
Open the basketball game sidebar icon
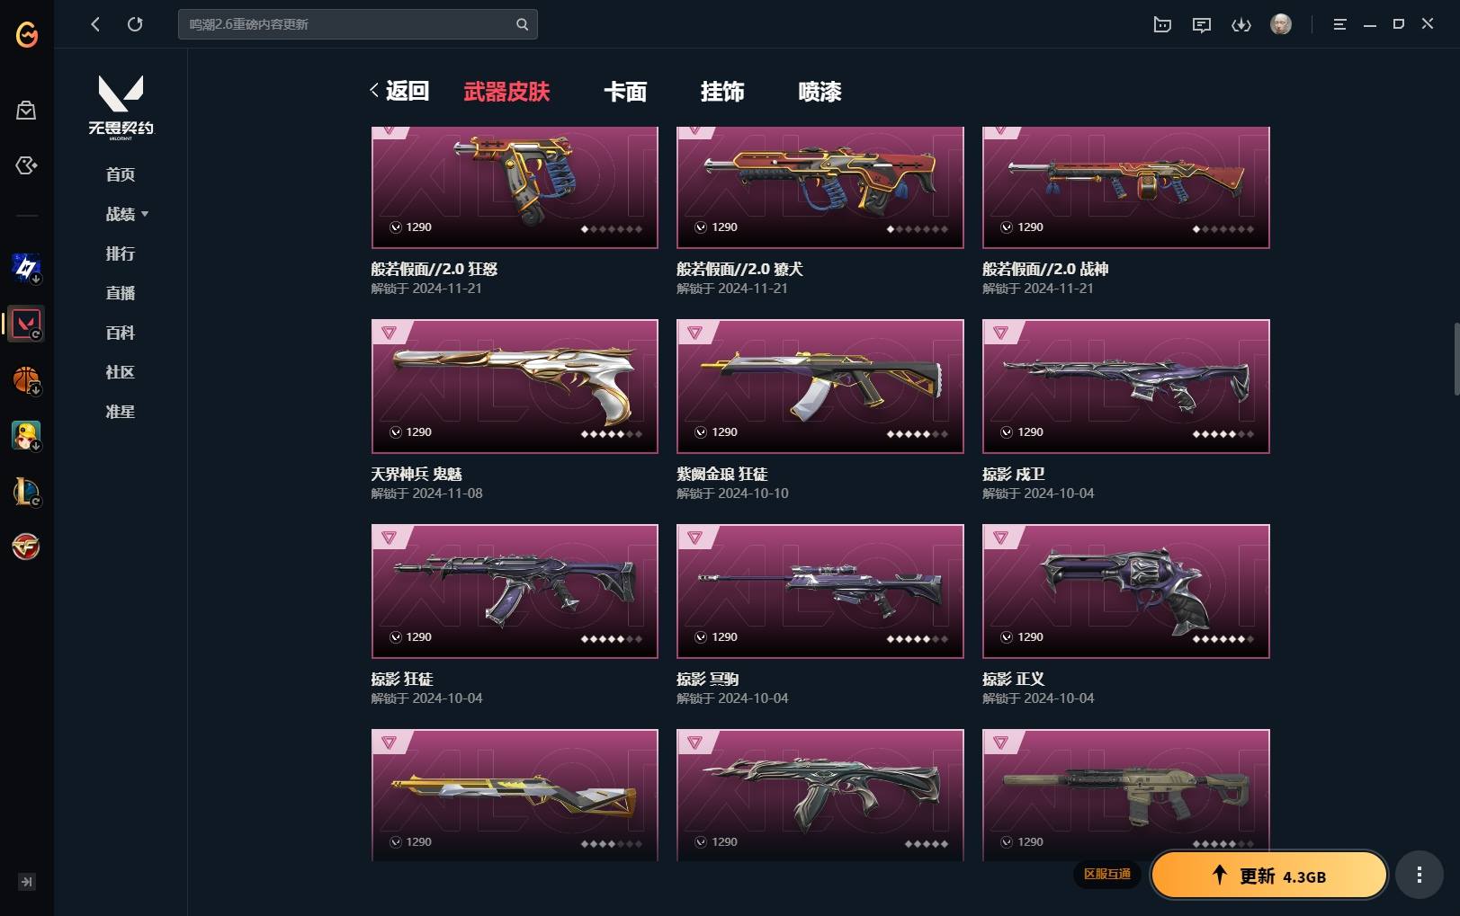[26, 380]
